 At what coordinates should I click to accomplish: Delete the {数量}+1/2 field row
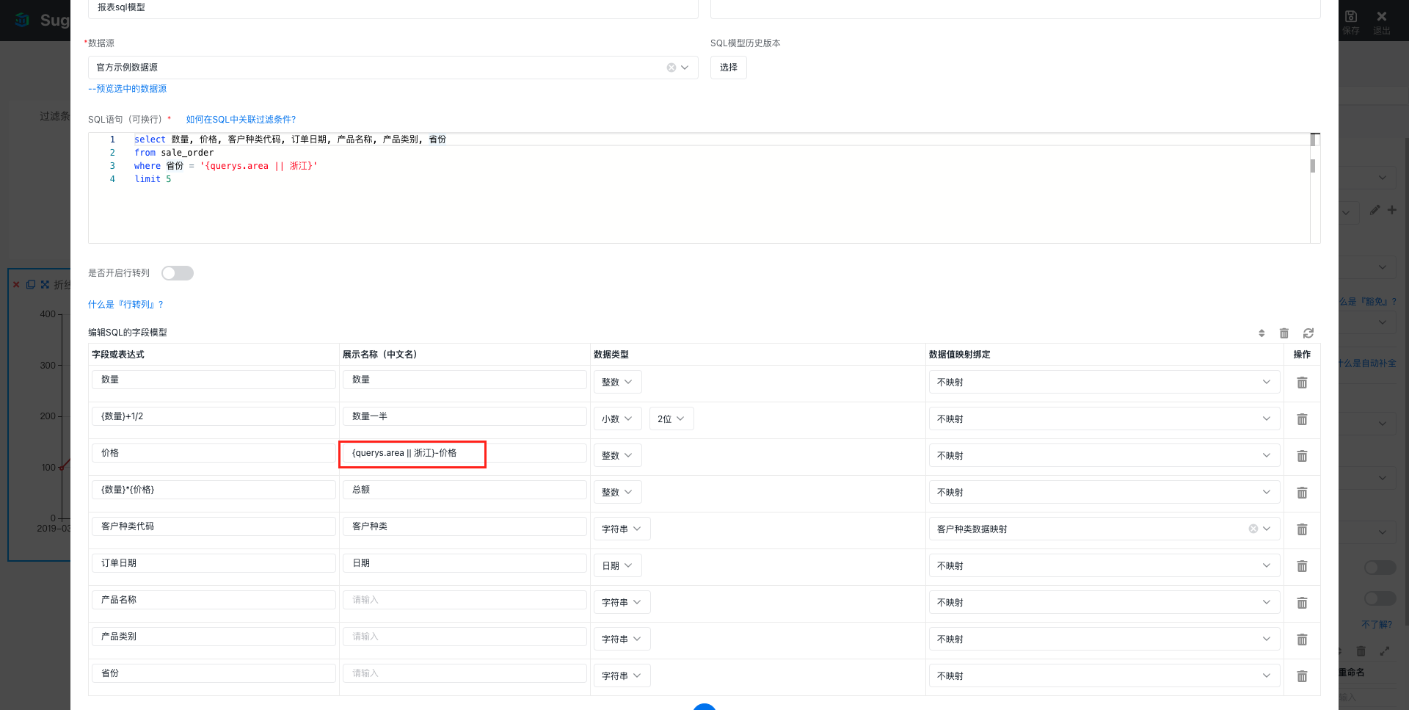(1302, 419)
